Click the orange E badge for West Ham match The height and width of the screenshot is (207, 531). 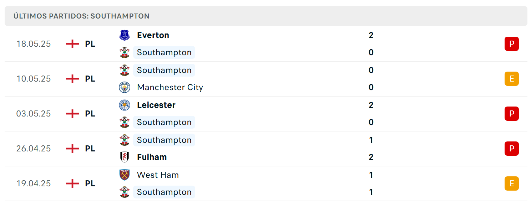tap(511, 183)
